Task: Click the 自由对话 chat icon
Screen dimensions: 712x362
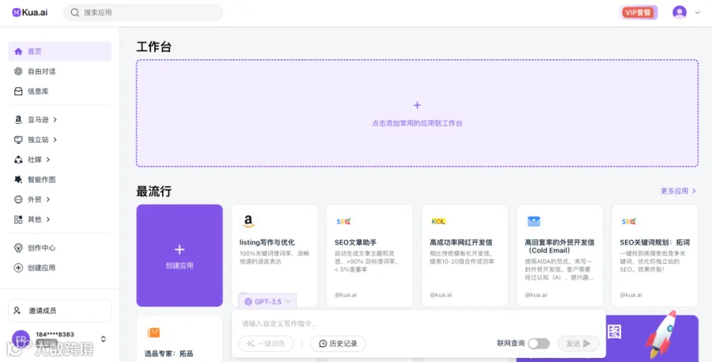Action: pos(18,71)
